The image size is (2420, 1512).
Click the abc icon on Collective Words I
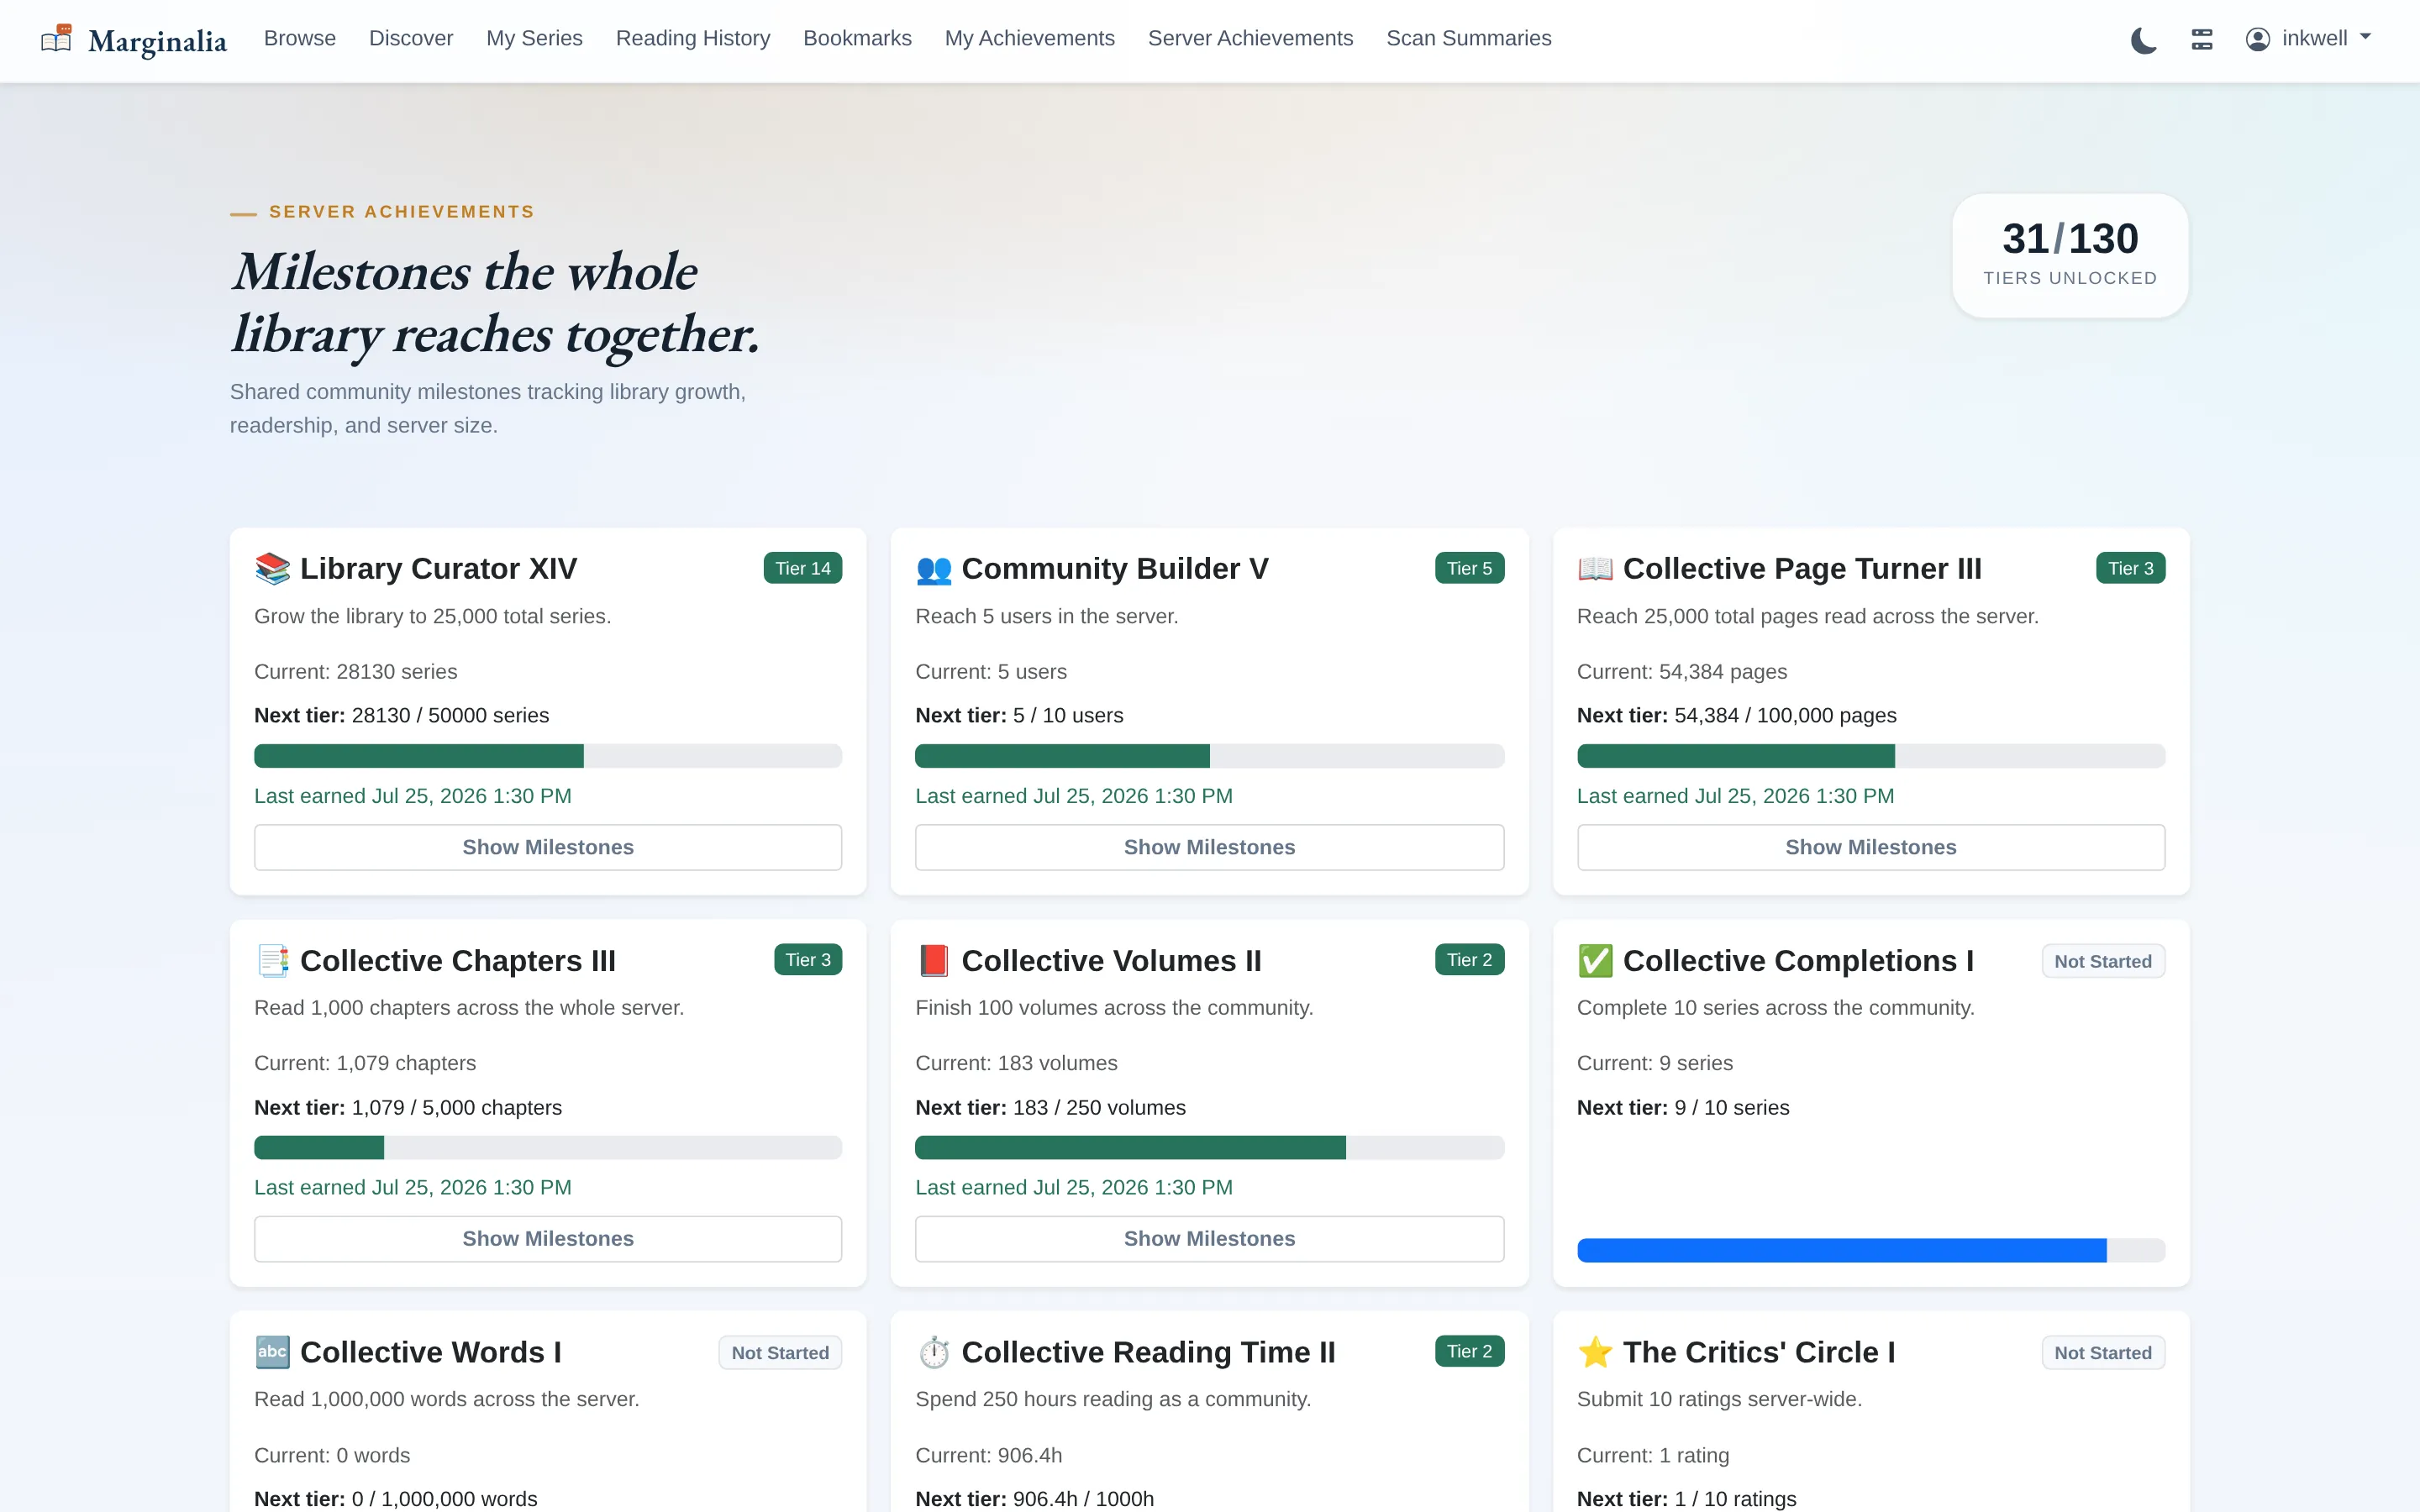(x=272, y=1352)
